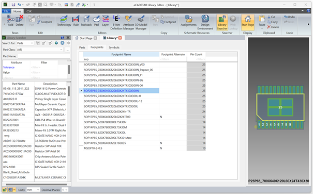
Task: Click the Tolerance attribute link
Action: (9, 67)
